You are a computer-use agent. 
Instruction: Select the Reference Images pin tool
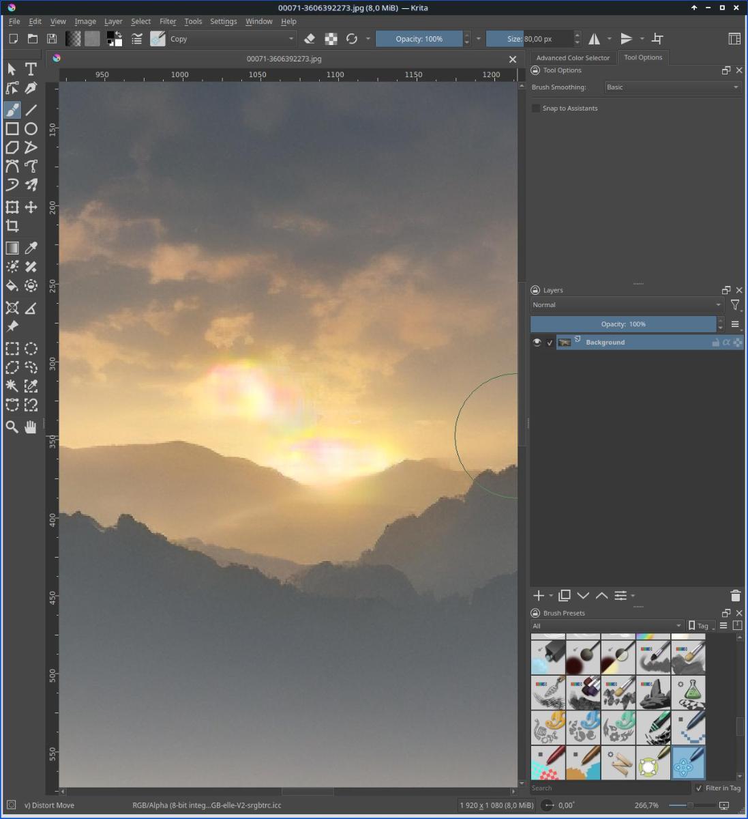pos(12,327)
